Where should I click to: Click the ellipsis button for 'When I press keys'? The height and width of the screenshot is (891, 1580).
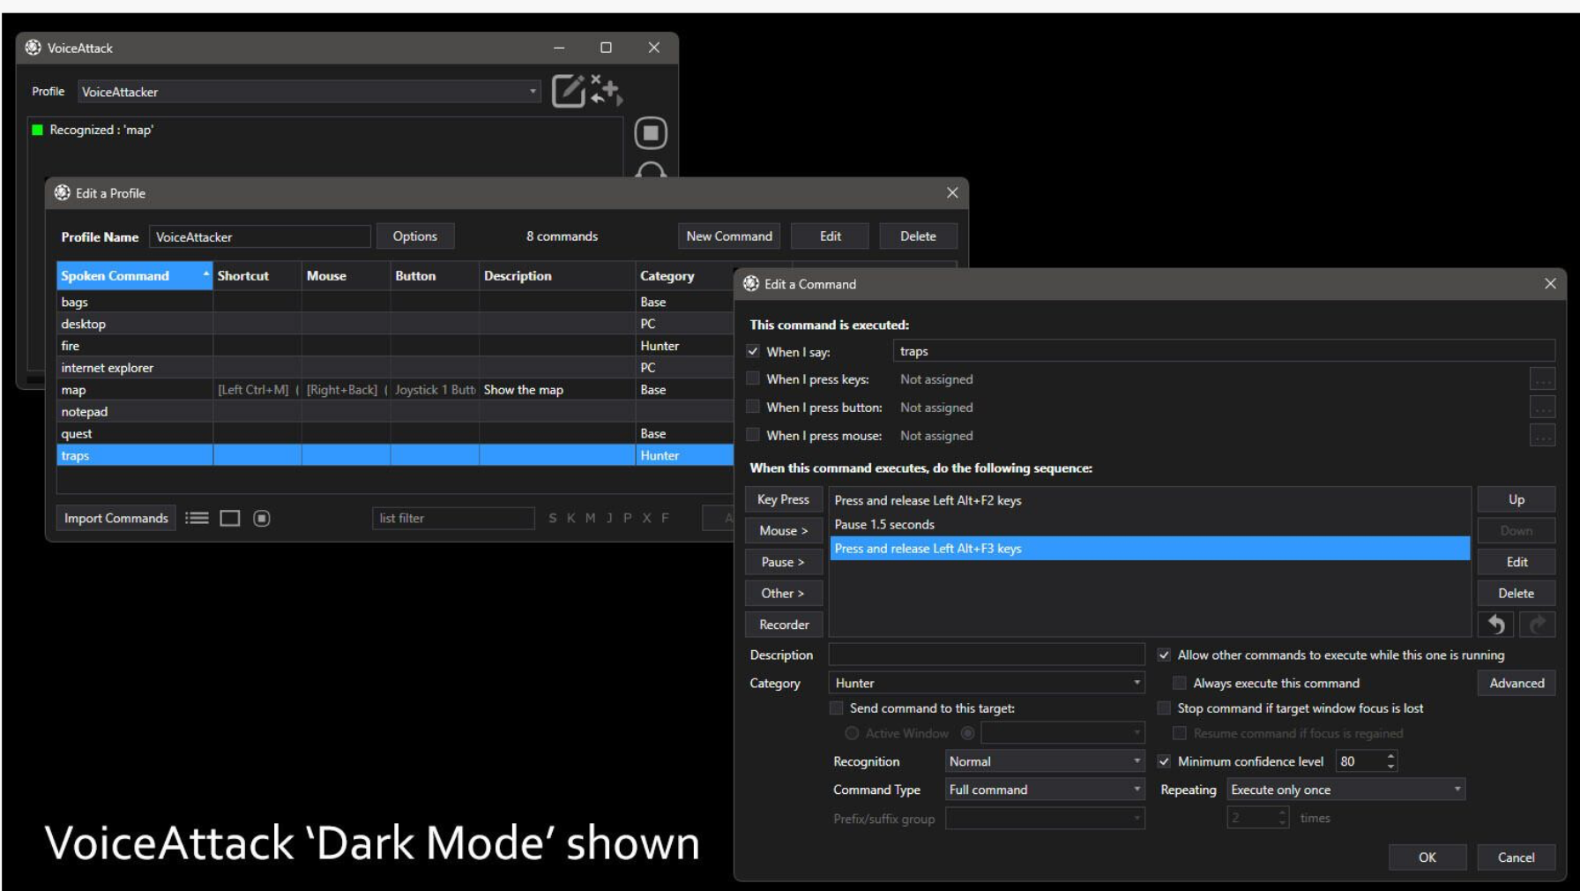(x=1542, y=379)
